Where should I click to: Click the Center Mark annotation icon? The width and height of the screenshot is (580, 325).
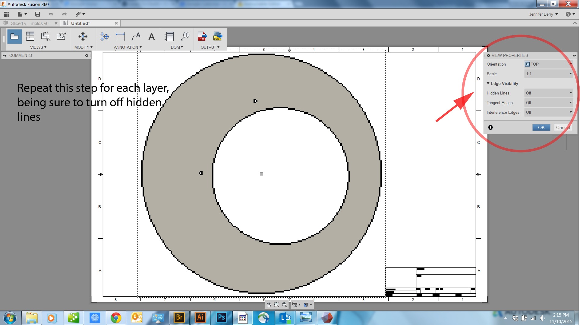coord(104,37)
